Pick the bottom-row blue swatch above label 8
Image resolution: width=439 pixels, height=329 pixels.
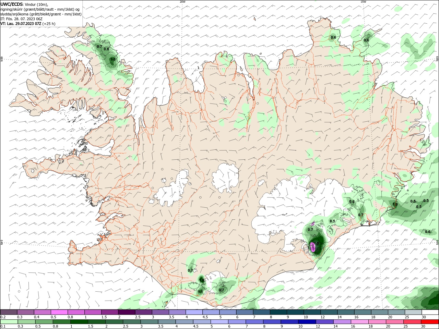click(272, 322)
